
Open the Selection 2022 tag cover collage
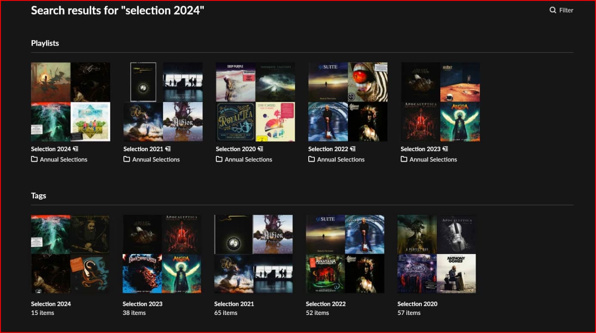345,254
